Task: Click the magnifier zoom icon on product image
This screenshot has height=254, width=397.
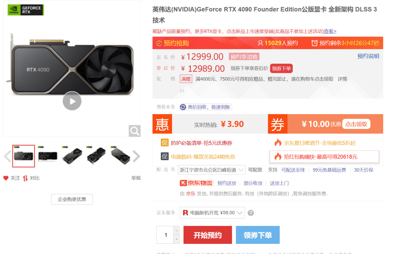Action: coord(135,131)
